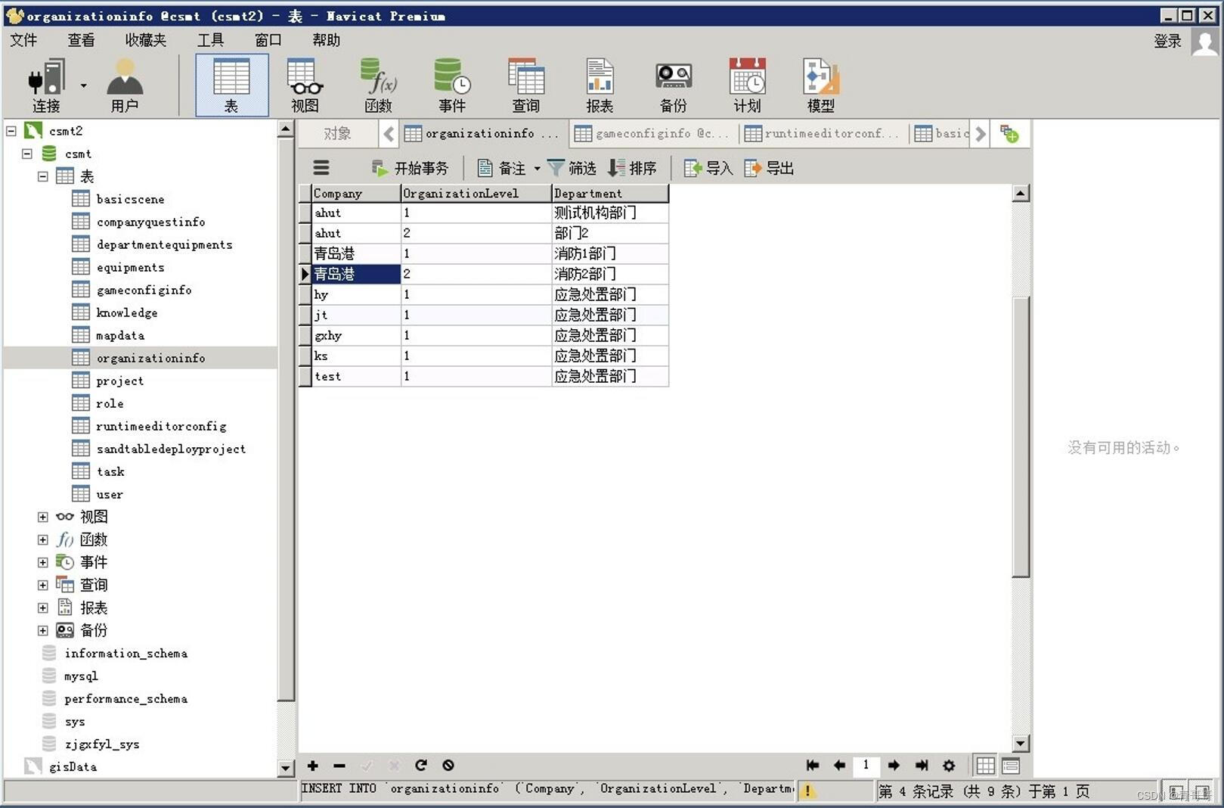The width and height of the screenshot is (1224, 808).
Task: Open the 查看 menu
Action: (81, 40)
